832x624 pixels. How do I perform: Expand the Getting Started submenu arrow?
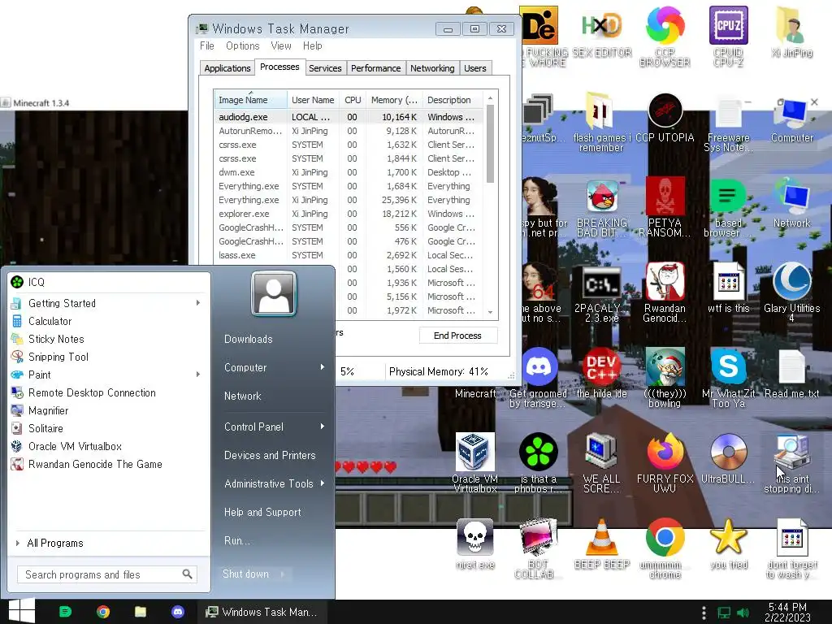pos(198,303)
